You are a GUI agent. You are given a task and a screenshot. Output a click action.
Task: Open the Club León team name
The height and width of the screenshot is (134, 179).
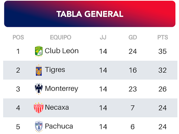tap(62, 51)
